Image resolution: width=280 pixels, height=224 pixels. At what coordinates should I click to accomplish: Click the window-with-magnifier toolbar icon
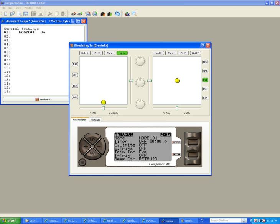(x=134, y=14)
